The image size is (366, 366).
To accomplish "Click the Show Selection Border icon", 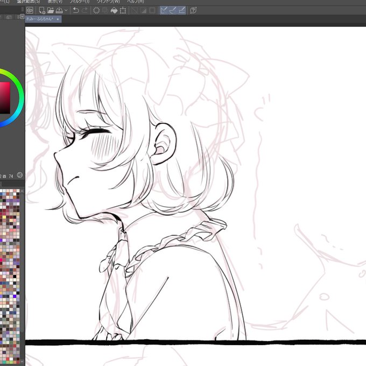I will click(x=152, y=10).
